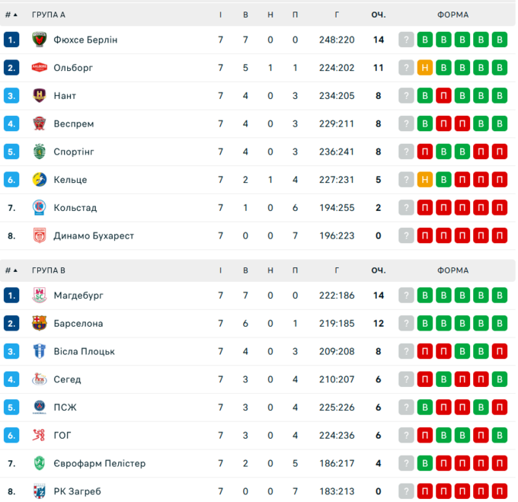The height and width of the screenshot is (502, 518).
Task: Click РК Загреб's last red loss badge
Action: tap(500, 491)
